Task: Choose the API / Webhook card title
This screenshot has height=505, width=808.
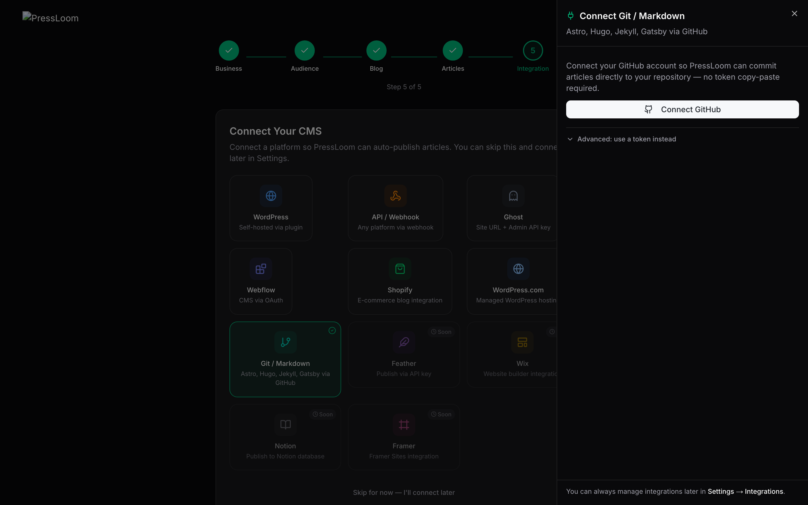Action: tap(395, 217)
